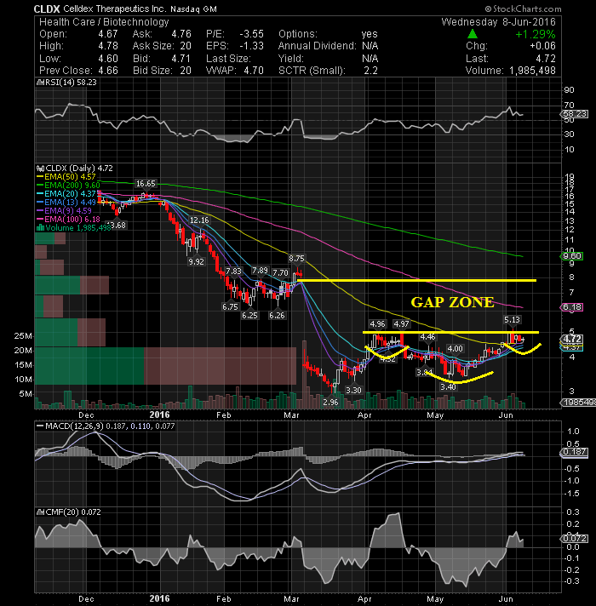Click the '4.00' May price label
The image size is (596, 606).
(x=455, y=349)
